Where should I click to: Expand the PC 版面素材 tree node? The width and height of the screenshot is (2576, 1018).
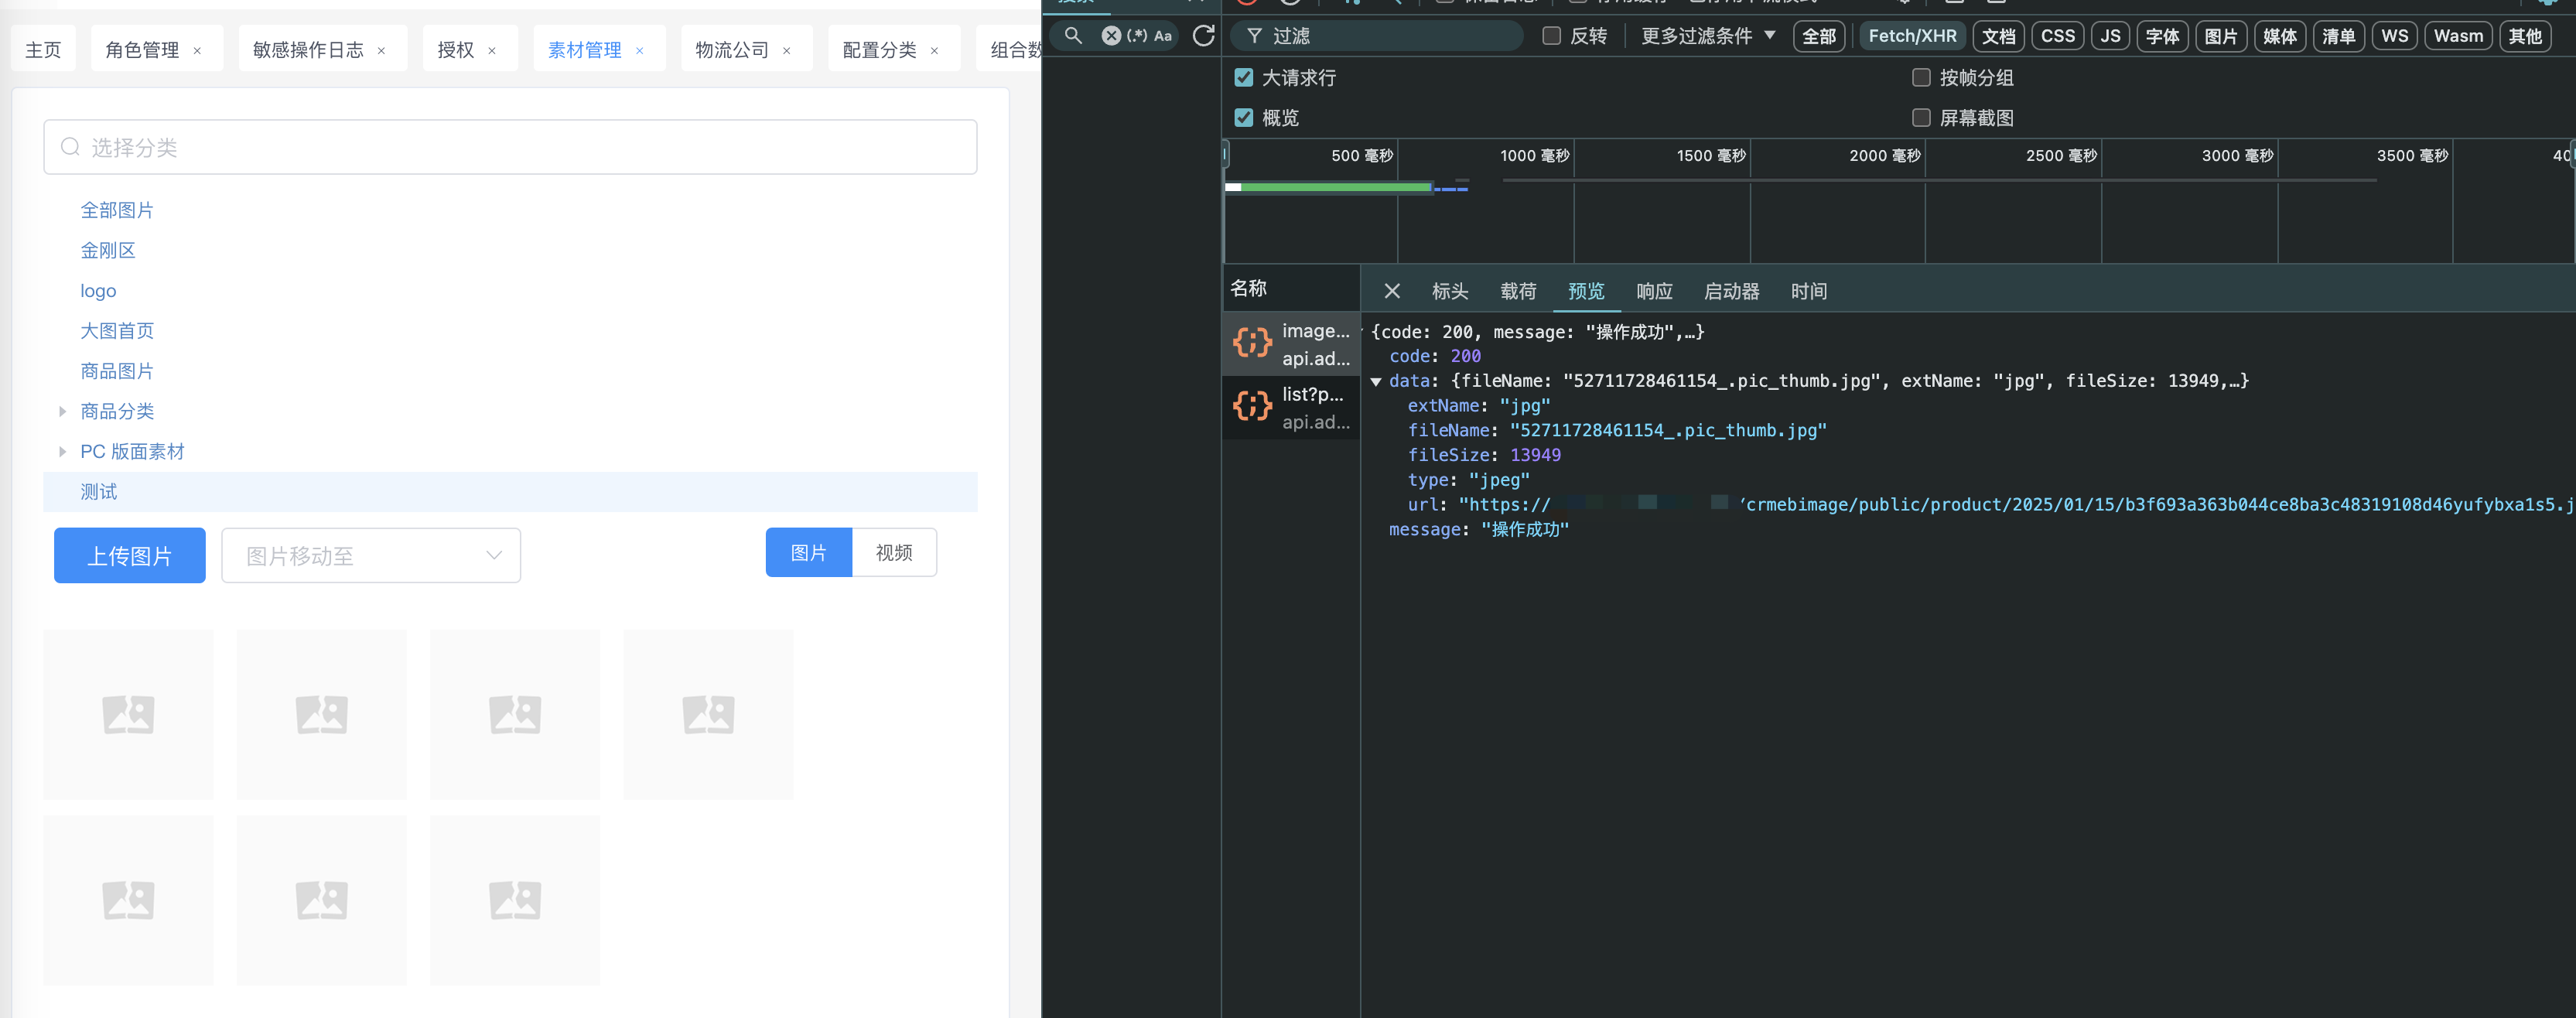coord(62,451)
